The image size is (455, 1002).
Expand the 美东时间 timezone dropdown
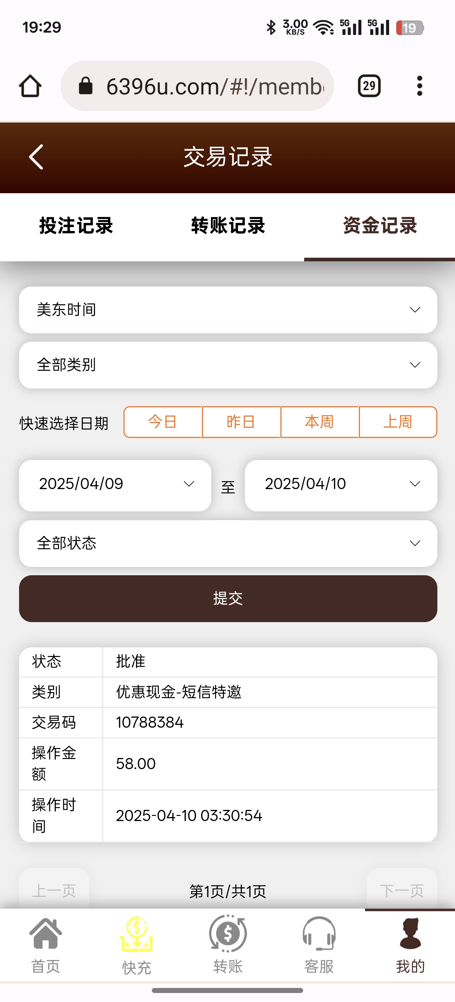228,310
